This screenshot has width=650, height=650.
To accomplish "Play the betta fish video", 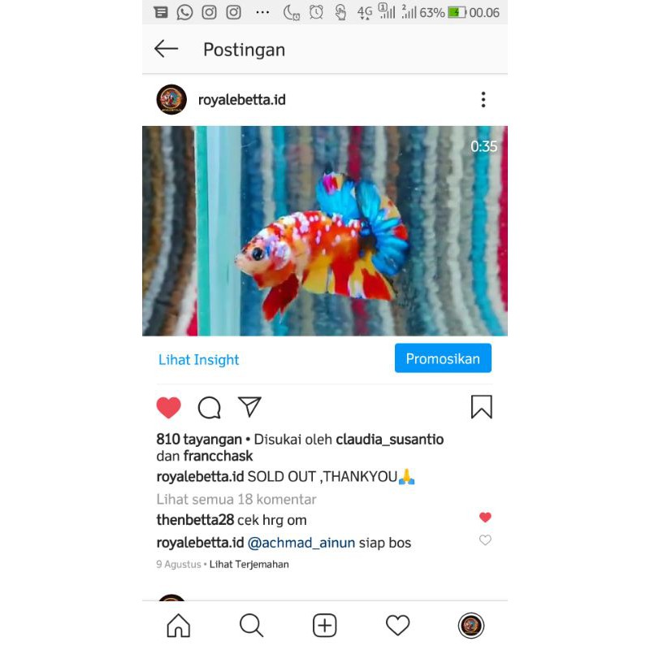I will (x=324, y=231).
